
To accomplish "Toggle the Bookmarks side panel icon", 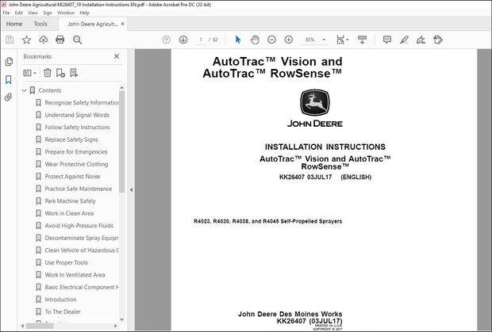I will [x=9, y=79].
